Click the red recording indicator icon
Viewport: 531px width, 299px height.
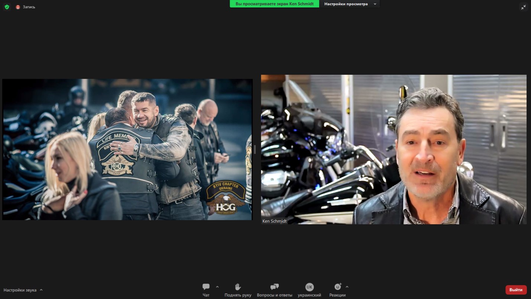click(x=18, y=7)
